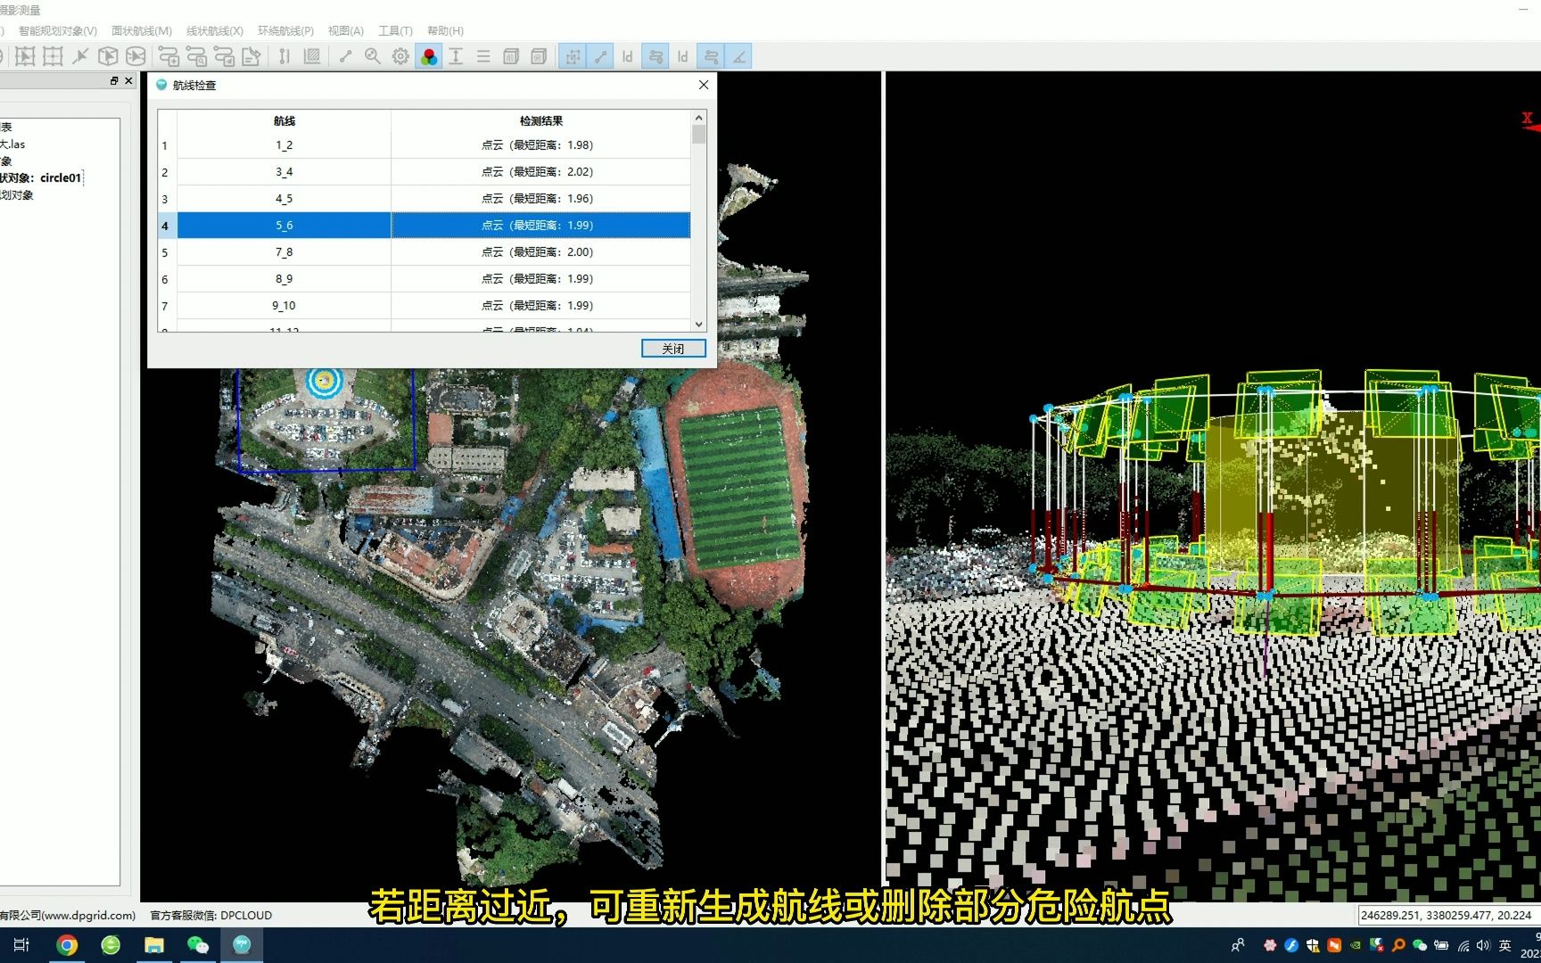The image size is (1541, 963).
Task: Click the magnifier search icon in toolbar
Action: (373, 56)
